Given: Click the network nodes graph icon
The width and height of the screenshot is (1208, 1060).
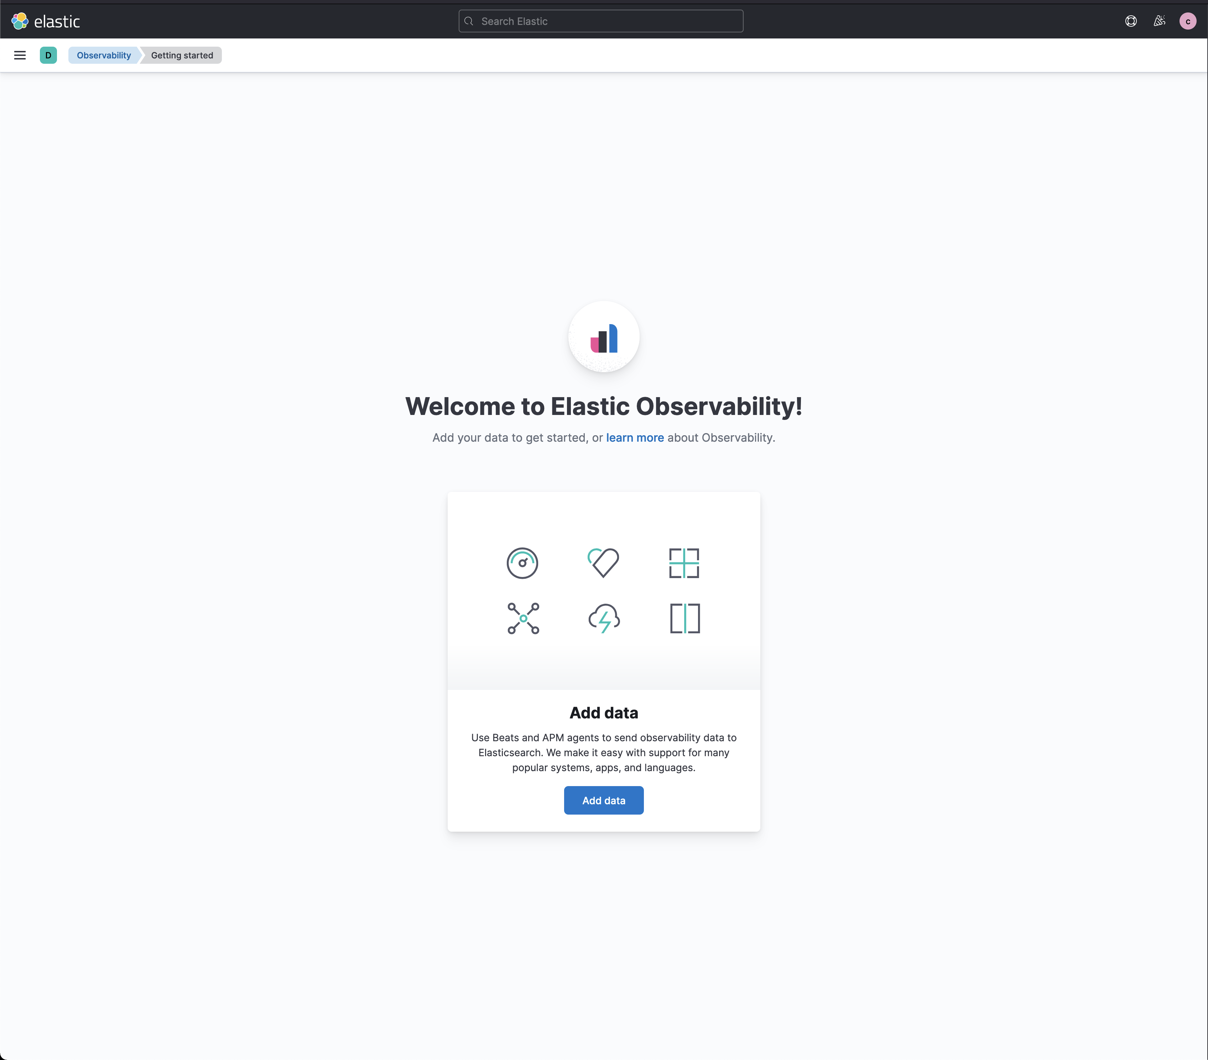Looking at the screenshot, I should (x=523, y=618).
